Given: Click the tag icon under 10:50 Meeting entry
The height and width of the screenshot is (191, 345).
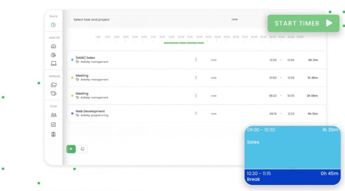Looking at the screenshot, I should click(x=77, y=79).
